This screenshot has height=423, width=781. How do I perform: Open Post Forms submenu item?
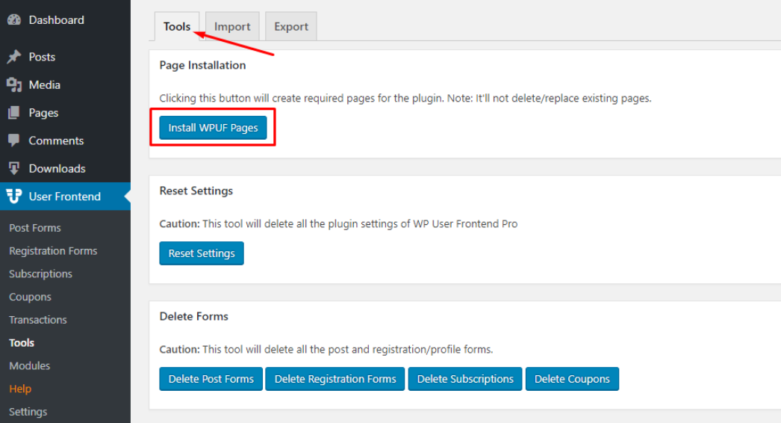pyautogui.click(x=35, y=228)
